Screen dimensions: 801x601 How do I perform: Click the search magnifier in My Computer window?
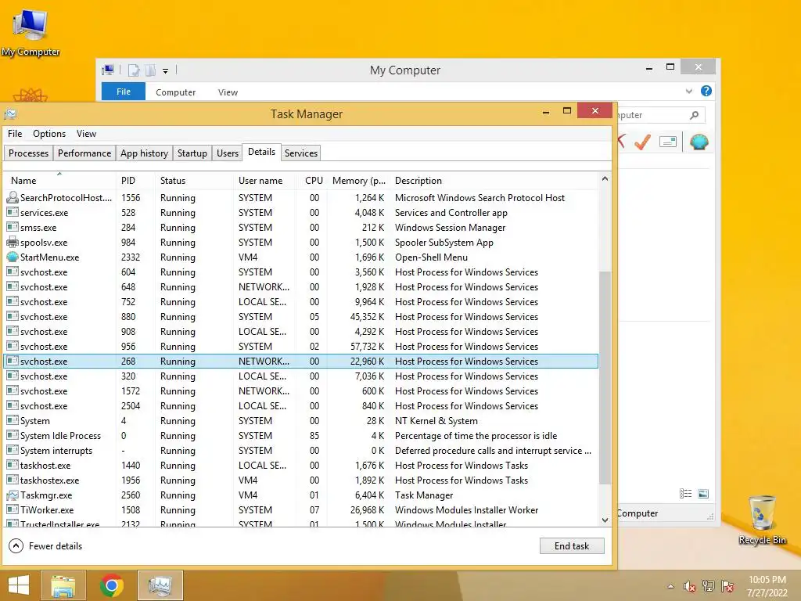[695, 115]
